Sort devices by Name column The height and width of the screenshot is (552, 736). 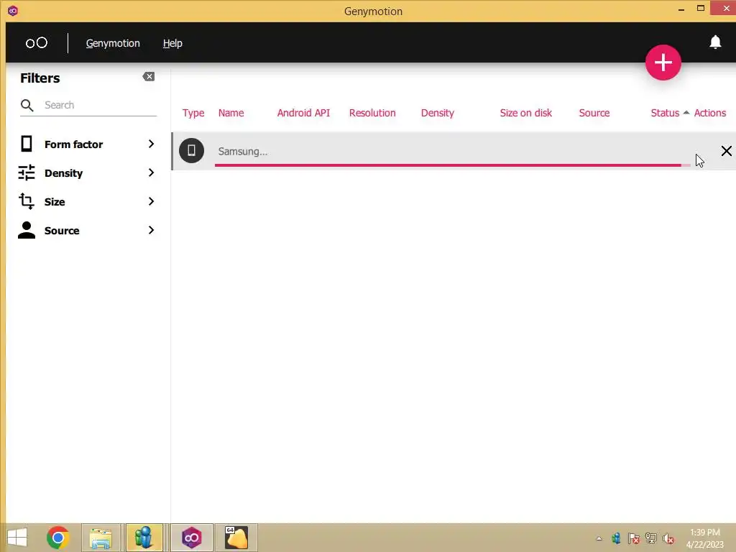coord(231,113)
